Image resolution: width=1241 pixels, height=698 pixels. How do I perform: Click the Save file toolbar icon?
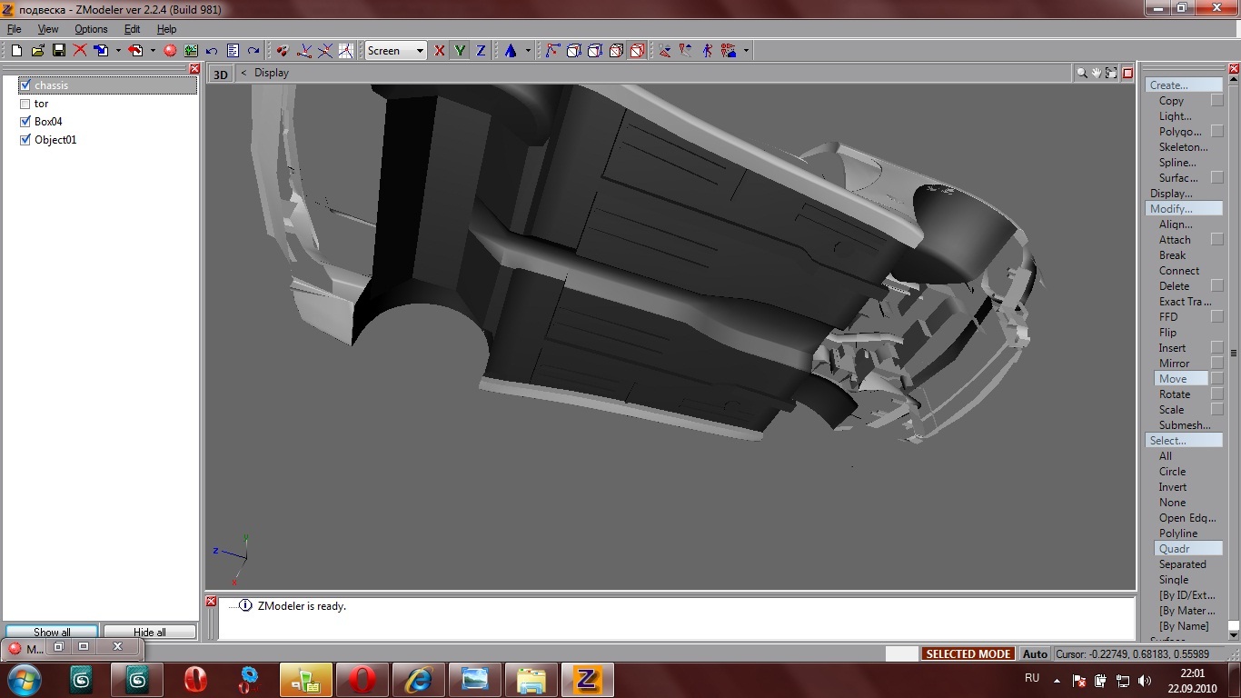(58, 51)
